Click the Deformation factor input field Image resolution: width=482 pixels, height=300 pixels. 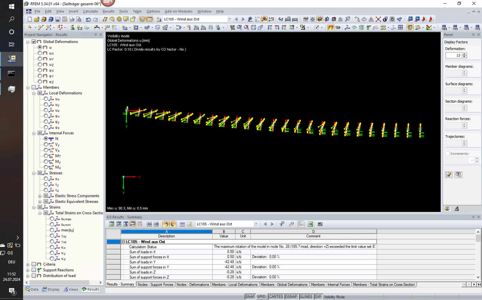point(453,55)
